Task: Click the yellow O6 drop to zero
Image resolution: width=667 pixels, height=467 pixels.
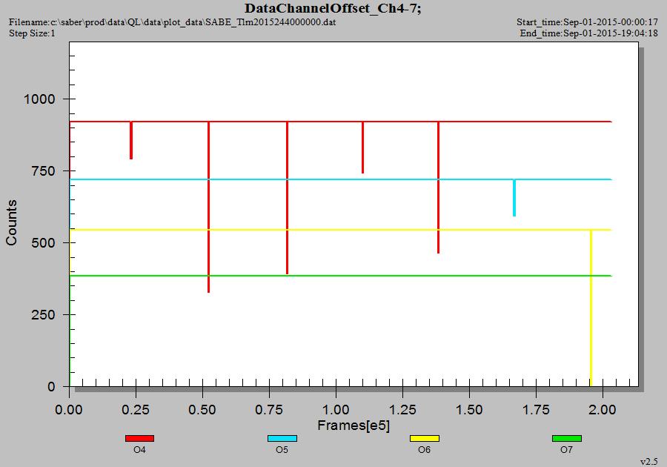Action: tap(591, 308)
